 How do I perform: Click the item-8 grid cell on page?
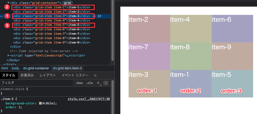click(x=191, y=56)
